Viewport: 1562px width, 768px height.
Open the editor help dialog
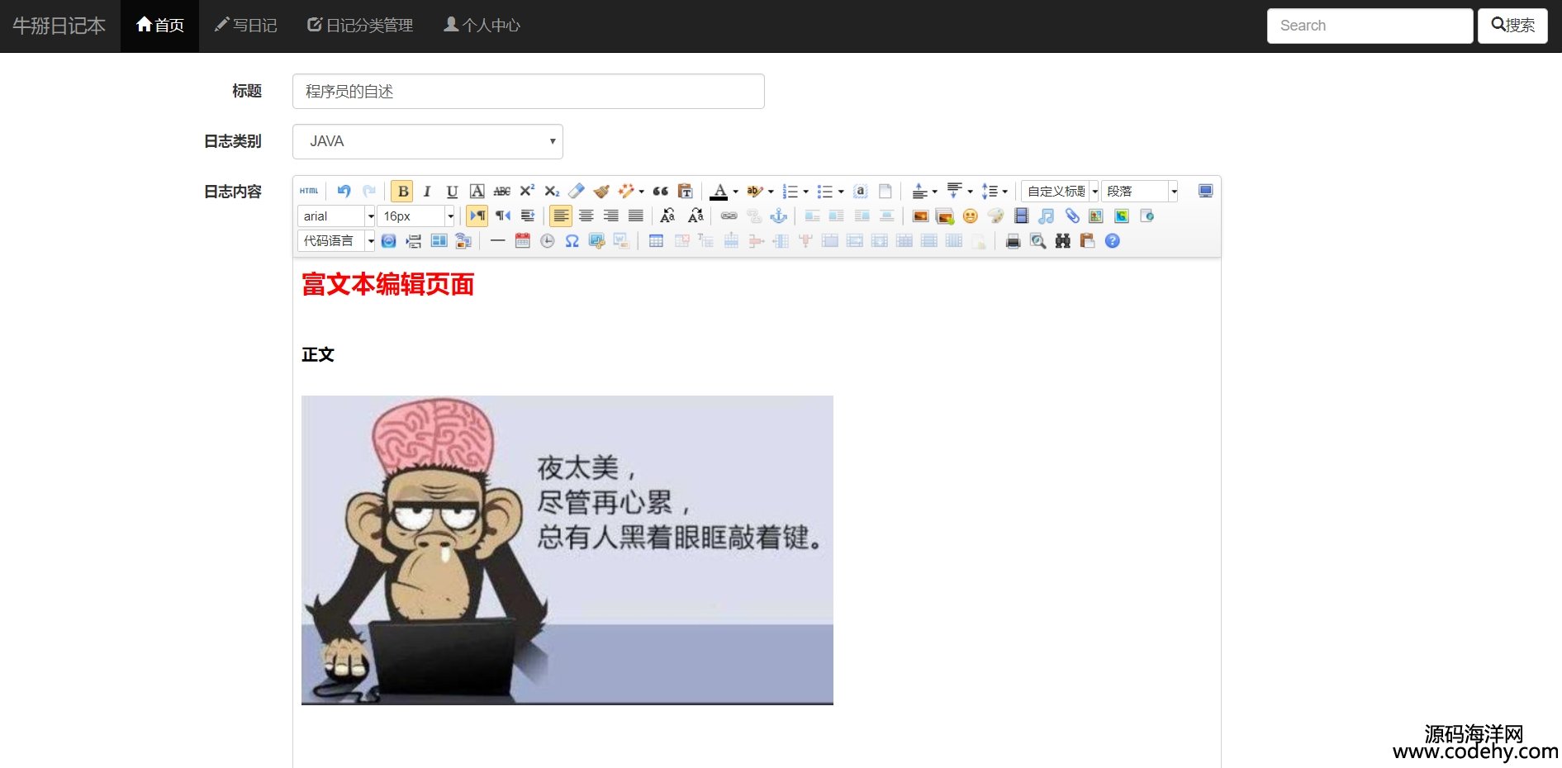[x=1113, y=241]
